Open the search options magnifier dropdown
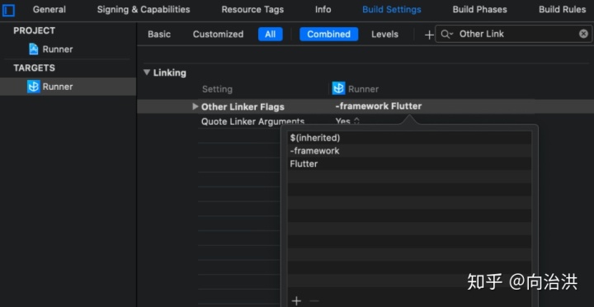Viewport: 594px width, 307px height. coord(447,34)
